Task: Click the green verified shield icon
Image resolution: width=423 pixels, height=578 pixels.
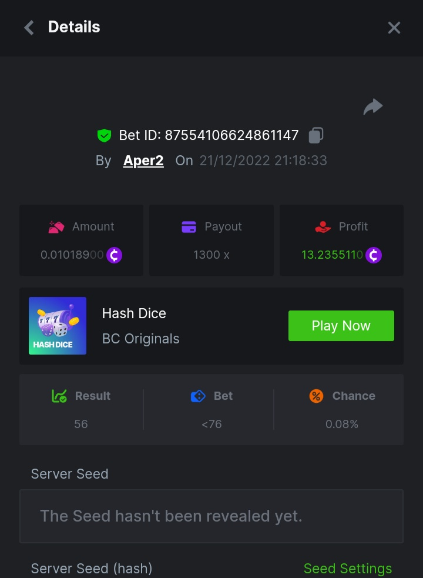Action: click(x=104, y=136)
